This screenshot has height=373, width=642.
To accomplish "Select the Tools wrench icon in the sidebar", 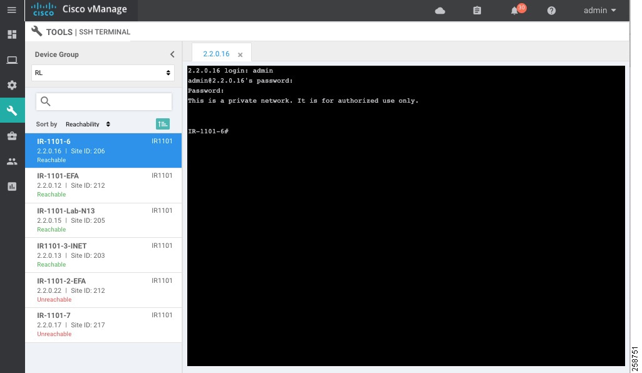I will click(12, 110).
